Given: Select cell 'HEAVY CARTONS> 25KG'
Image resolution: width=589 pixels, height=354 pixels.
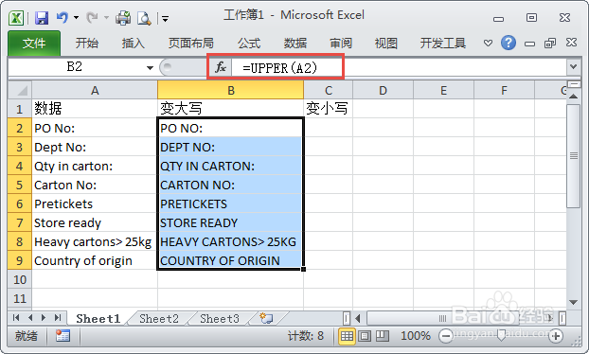Looking at the screenshot, I should (231, 241).
